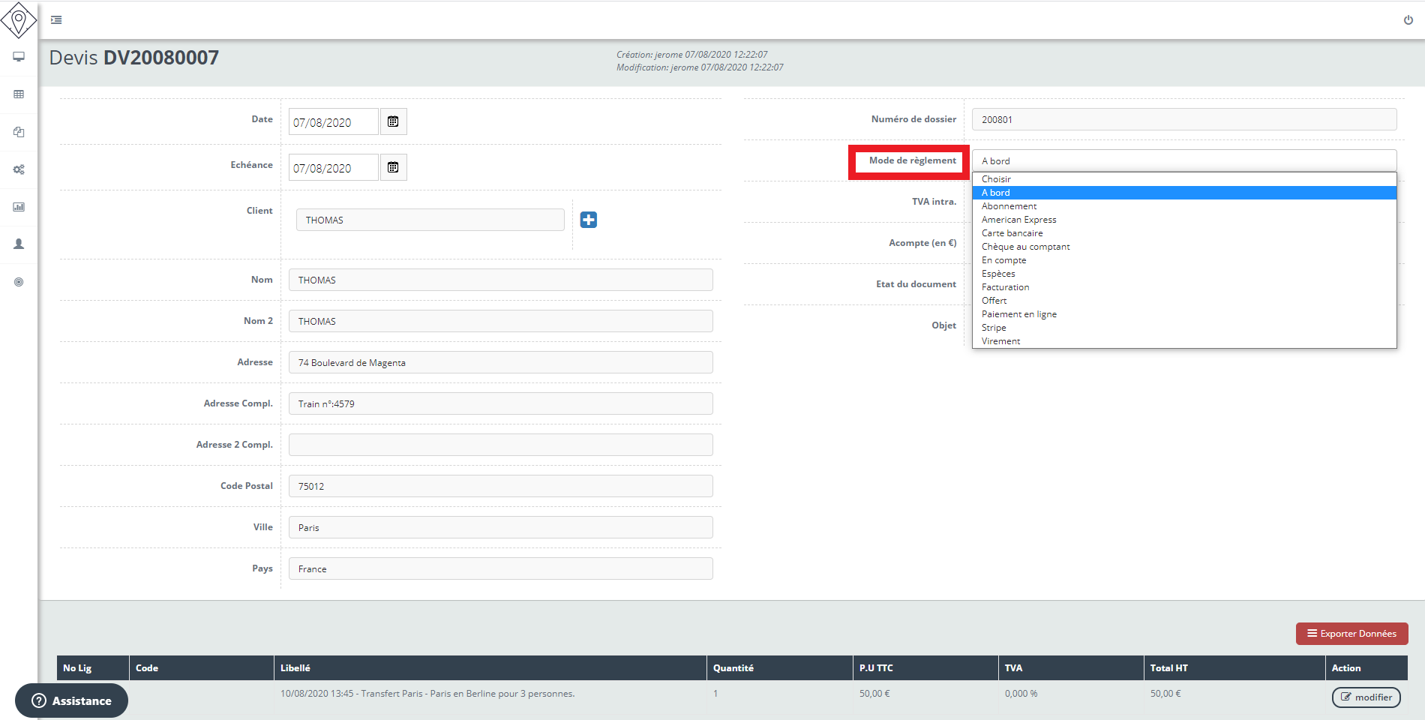This screenshot has height=720, width=1425.
Task: Open the monitor dashboard sidebar icon
Action: (19, 57)
